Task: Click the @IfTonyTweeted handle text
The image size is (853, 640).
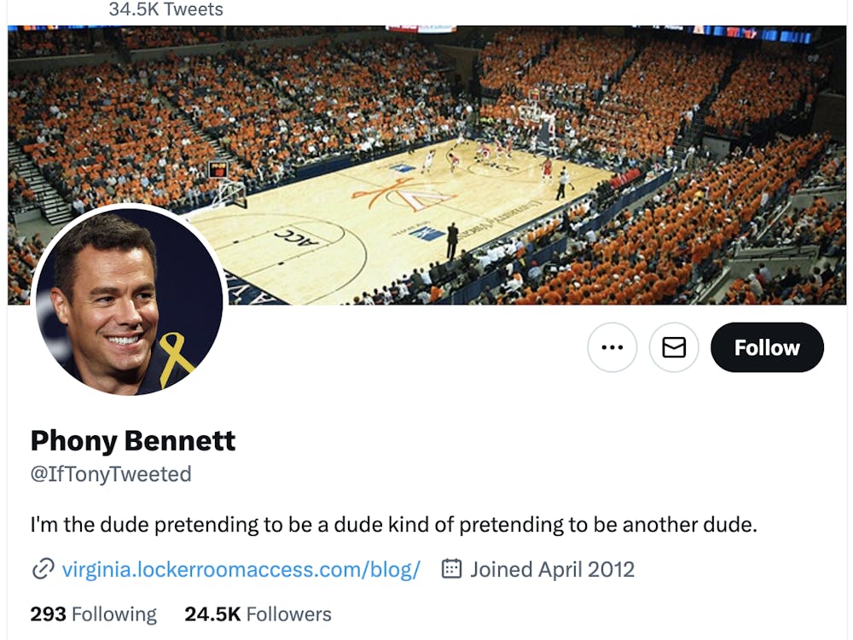Action: tap(111, 474)
